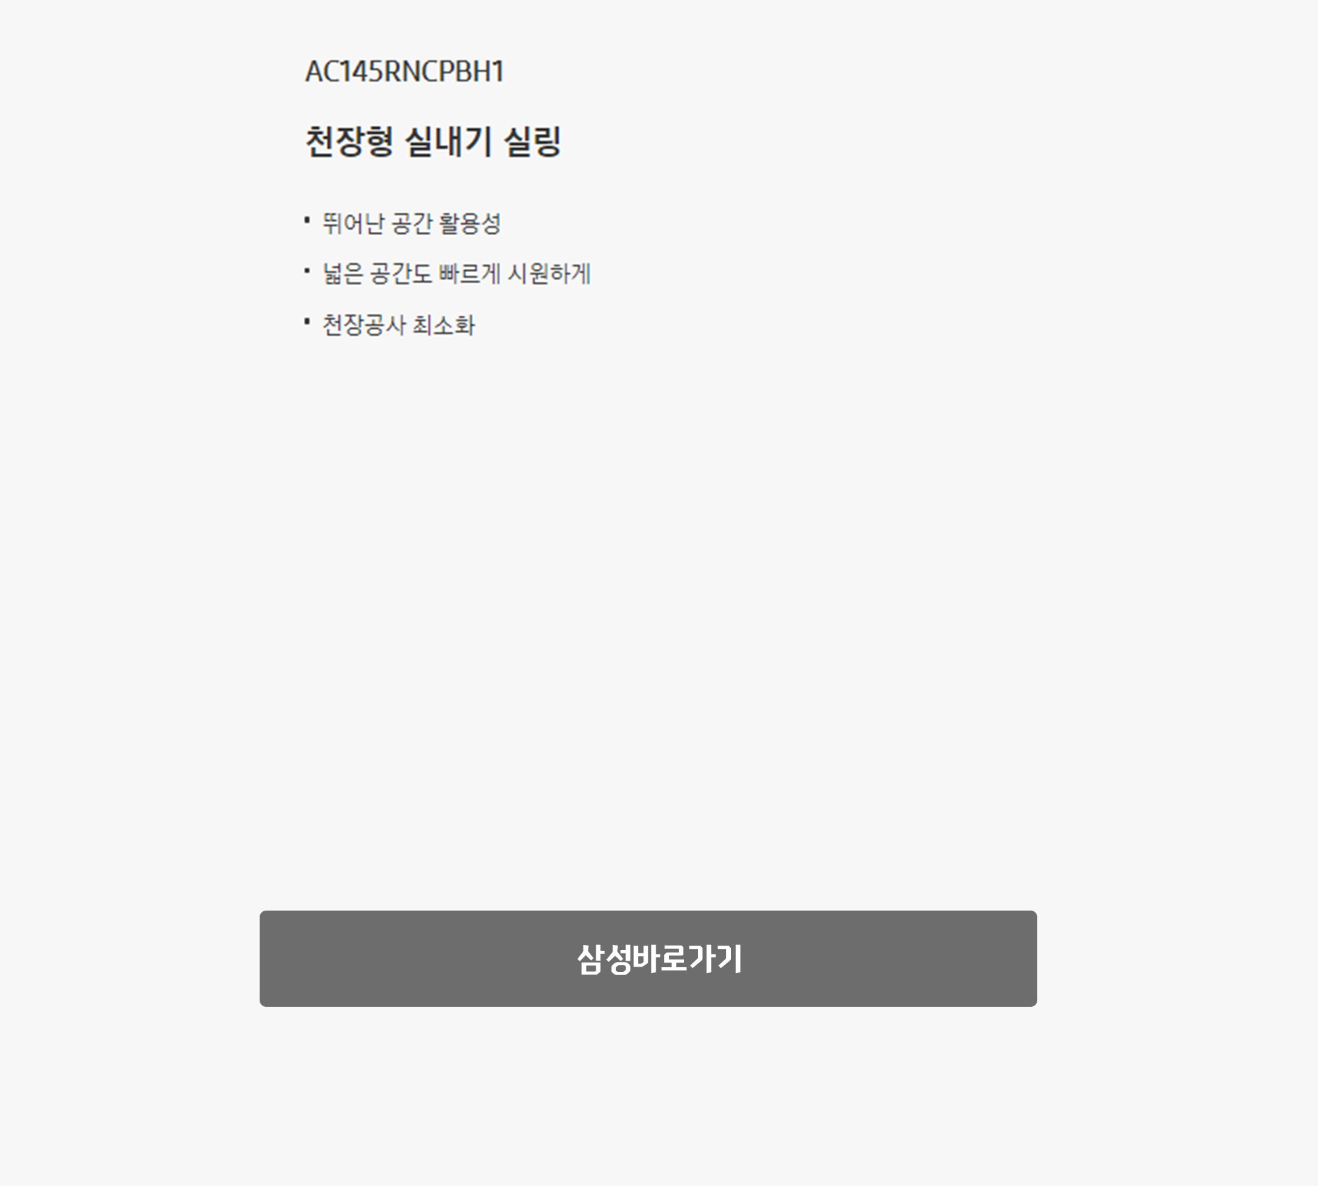Click the word 시원하게 in the second bullet
The image size is (1318, 1186).
[x=550, y=274]
